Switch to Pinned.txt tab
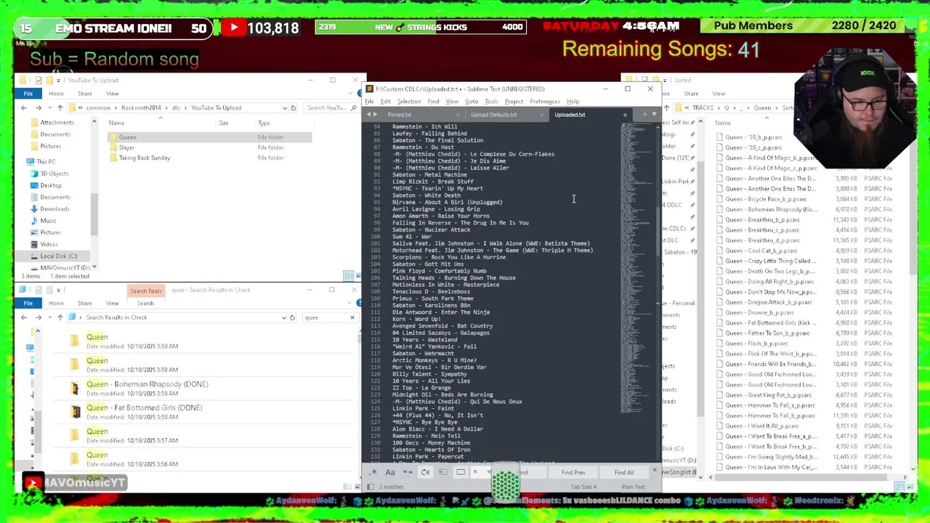The image size is (930, 523). coord(400,115)
